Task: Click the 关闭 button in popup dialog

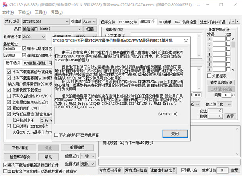Action: pos(175,134)
